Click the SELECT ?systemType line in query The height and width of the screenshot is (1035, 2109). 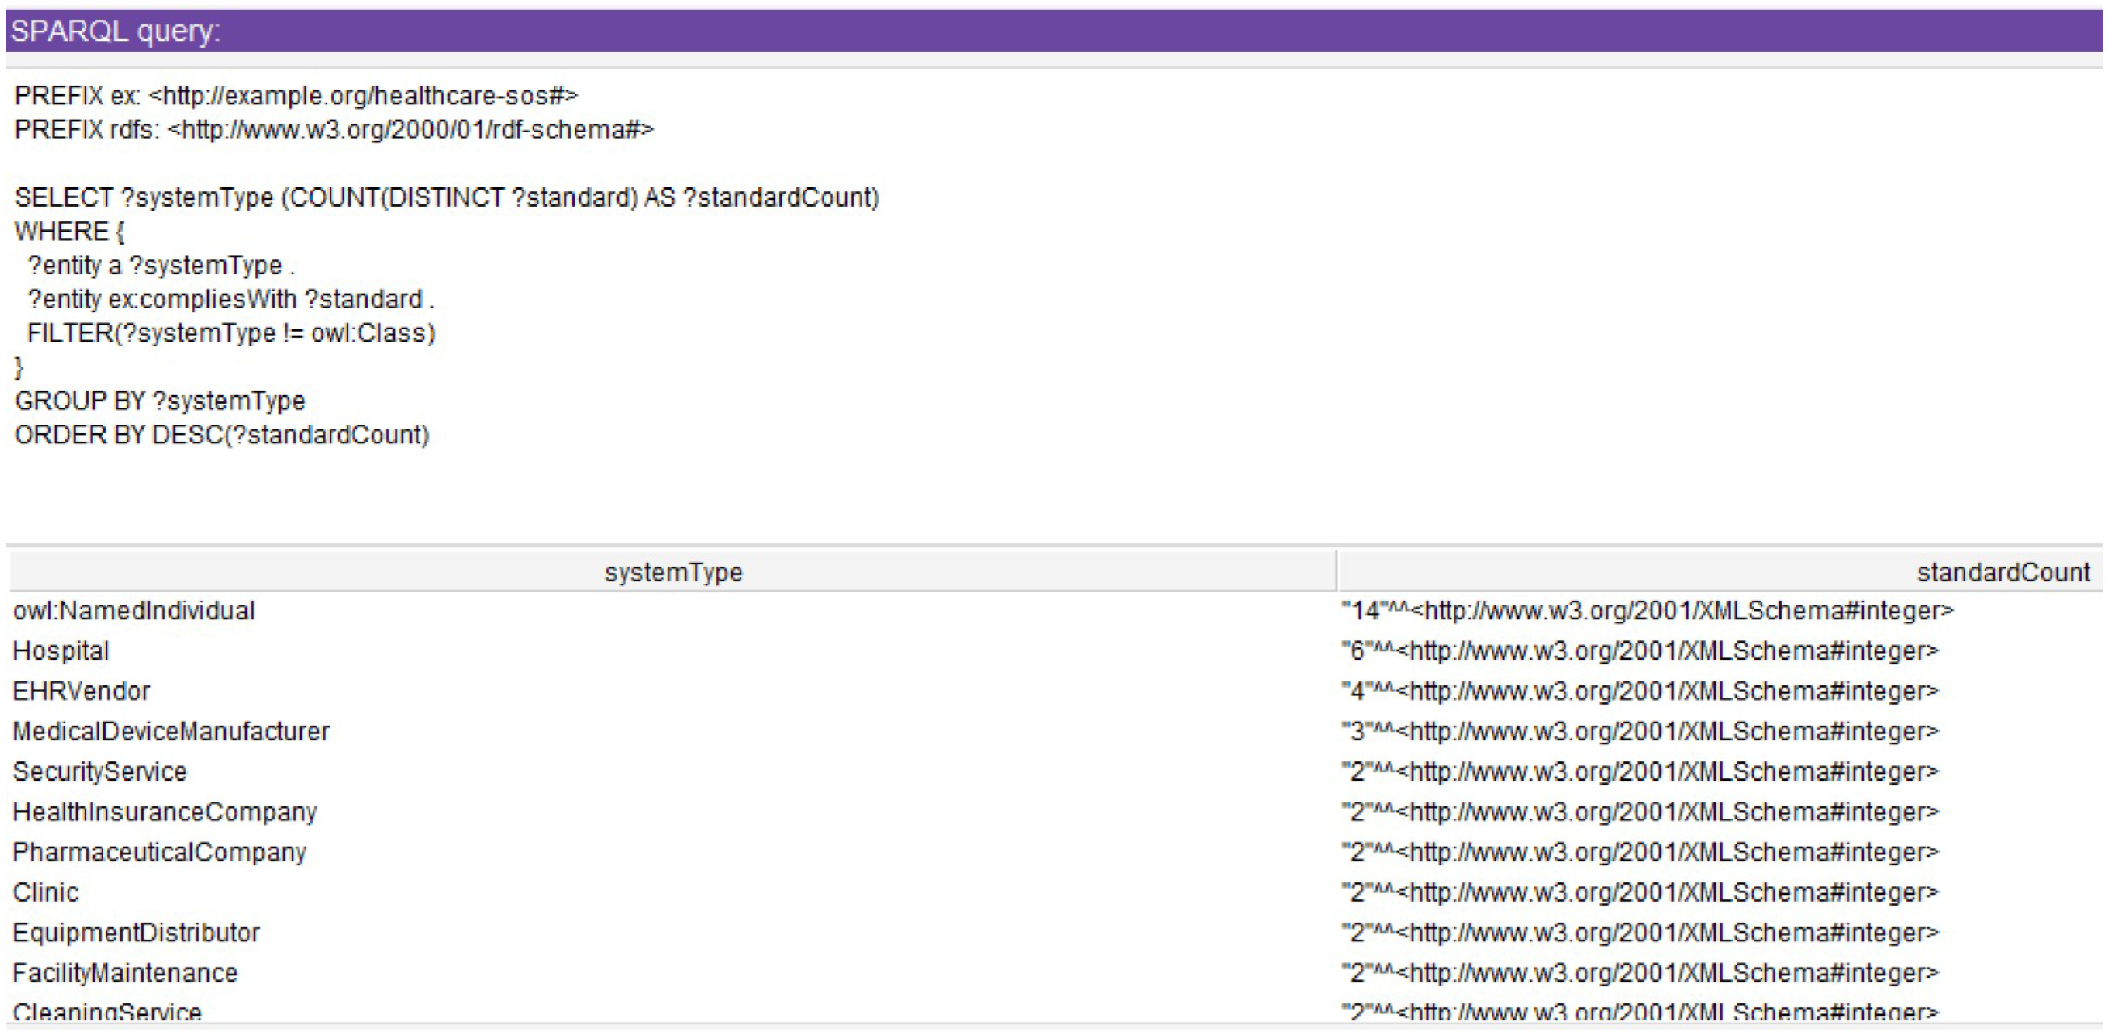(x=447, y=197)
